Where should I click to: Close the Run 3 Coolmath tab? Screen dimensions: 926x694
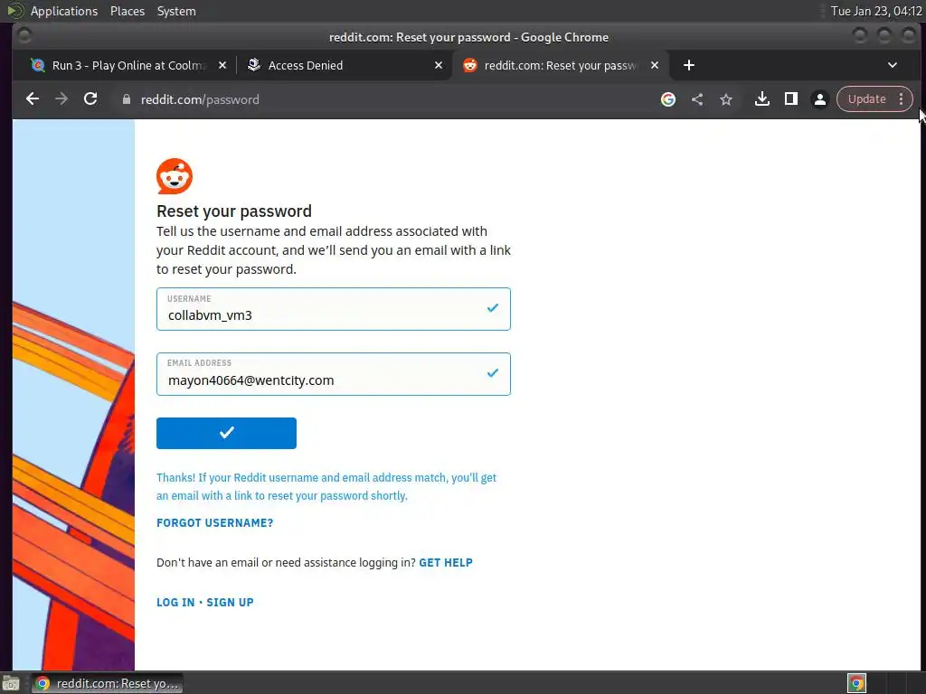pos(222,65)
